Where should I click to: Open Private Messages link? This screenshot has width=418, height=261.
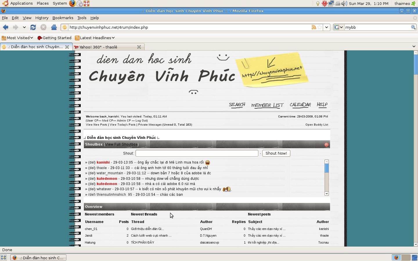(x=150, y=125)
